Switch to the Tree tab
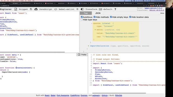This screenshot has height=97, width=173. 86,13
